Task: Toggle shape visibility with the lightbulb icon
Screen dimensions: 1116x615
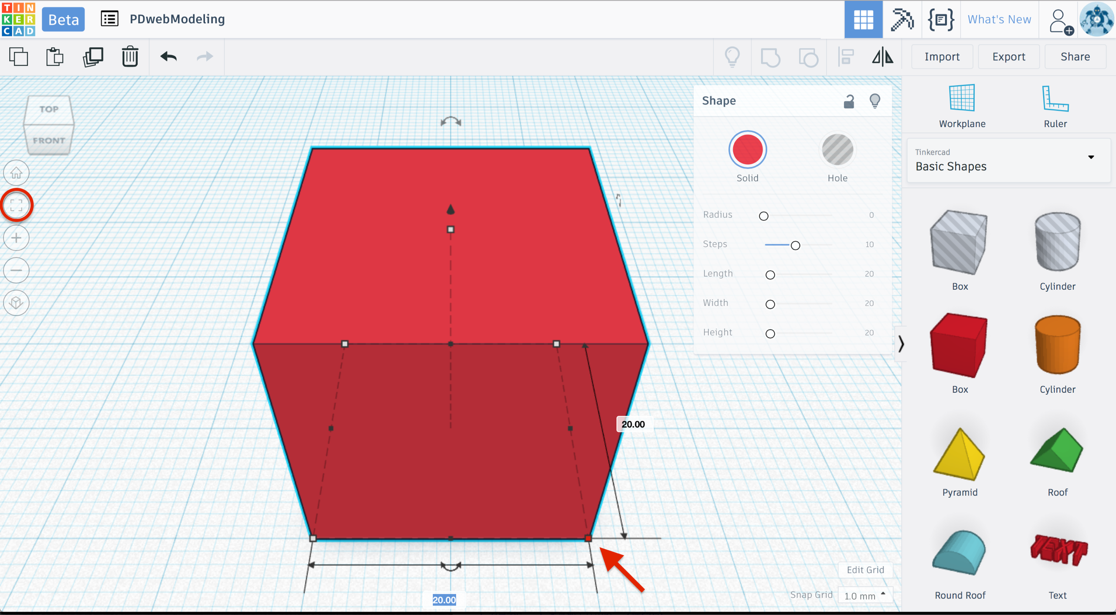Action: [874, 101]
